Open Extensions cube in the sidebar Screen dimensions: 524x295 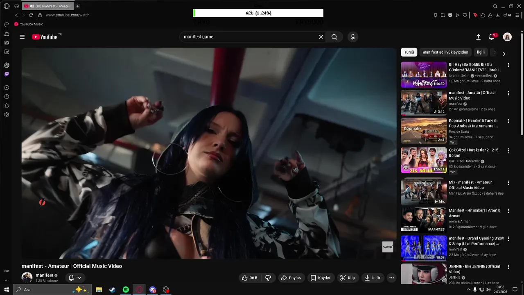(7, 106)
